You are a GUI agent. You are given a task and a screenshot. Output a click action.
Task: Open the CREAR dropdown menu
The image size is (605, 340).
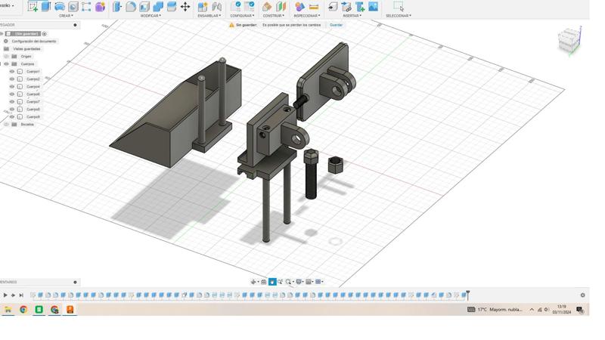coord(66,16)
